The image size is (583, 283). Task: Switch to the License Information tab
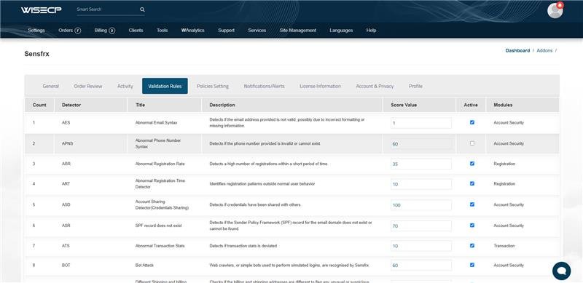(x=320, y=86)
